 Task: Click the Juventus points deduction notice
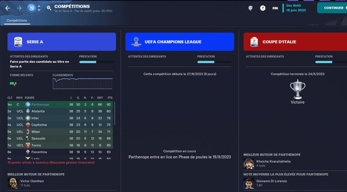(51, 162)
